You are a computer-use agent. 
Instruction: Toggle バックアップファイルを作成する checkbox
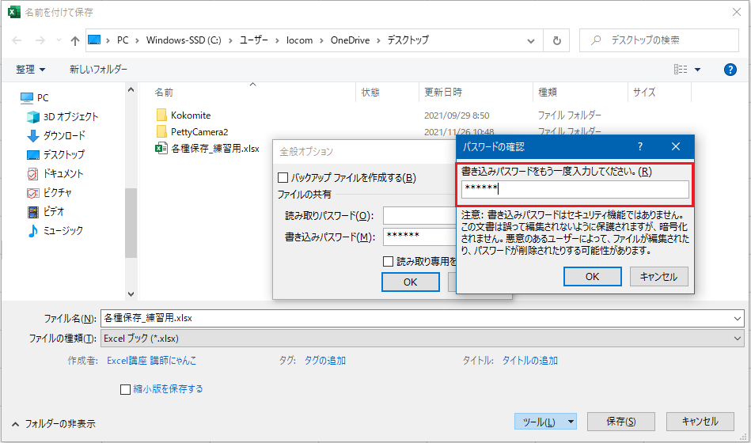tap(283, 178)
